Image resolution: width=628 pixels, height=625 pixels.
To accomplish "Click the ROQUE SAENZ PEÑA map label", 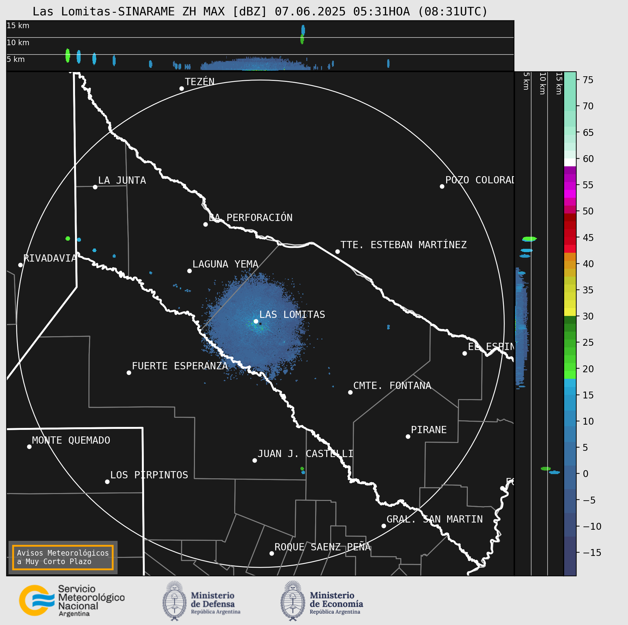I will click(323, 547).
